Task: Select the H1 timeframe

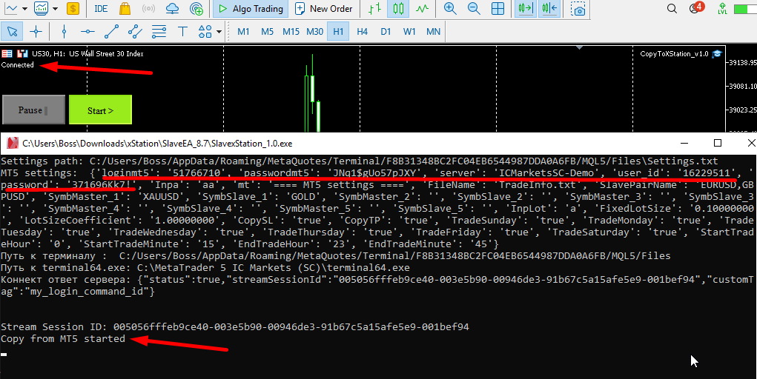Action: [338, 31]
